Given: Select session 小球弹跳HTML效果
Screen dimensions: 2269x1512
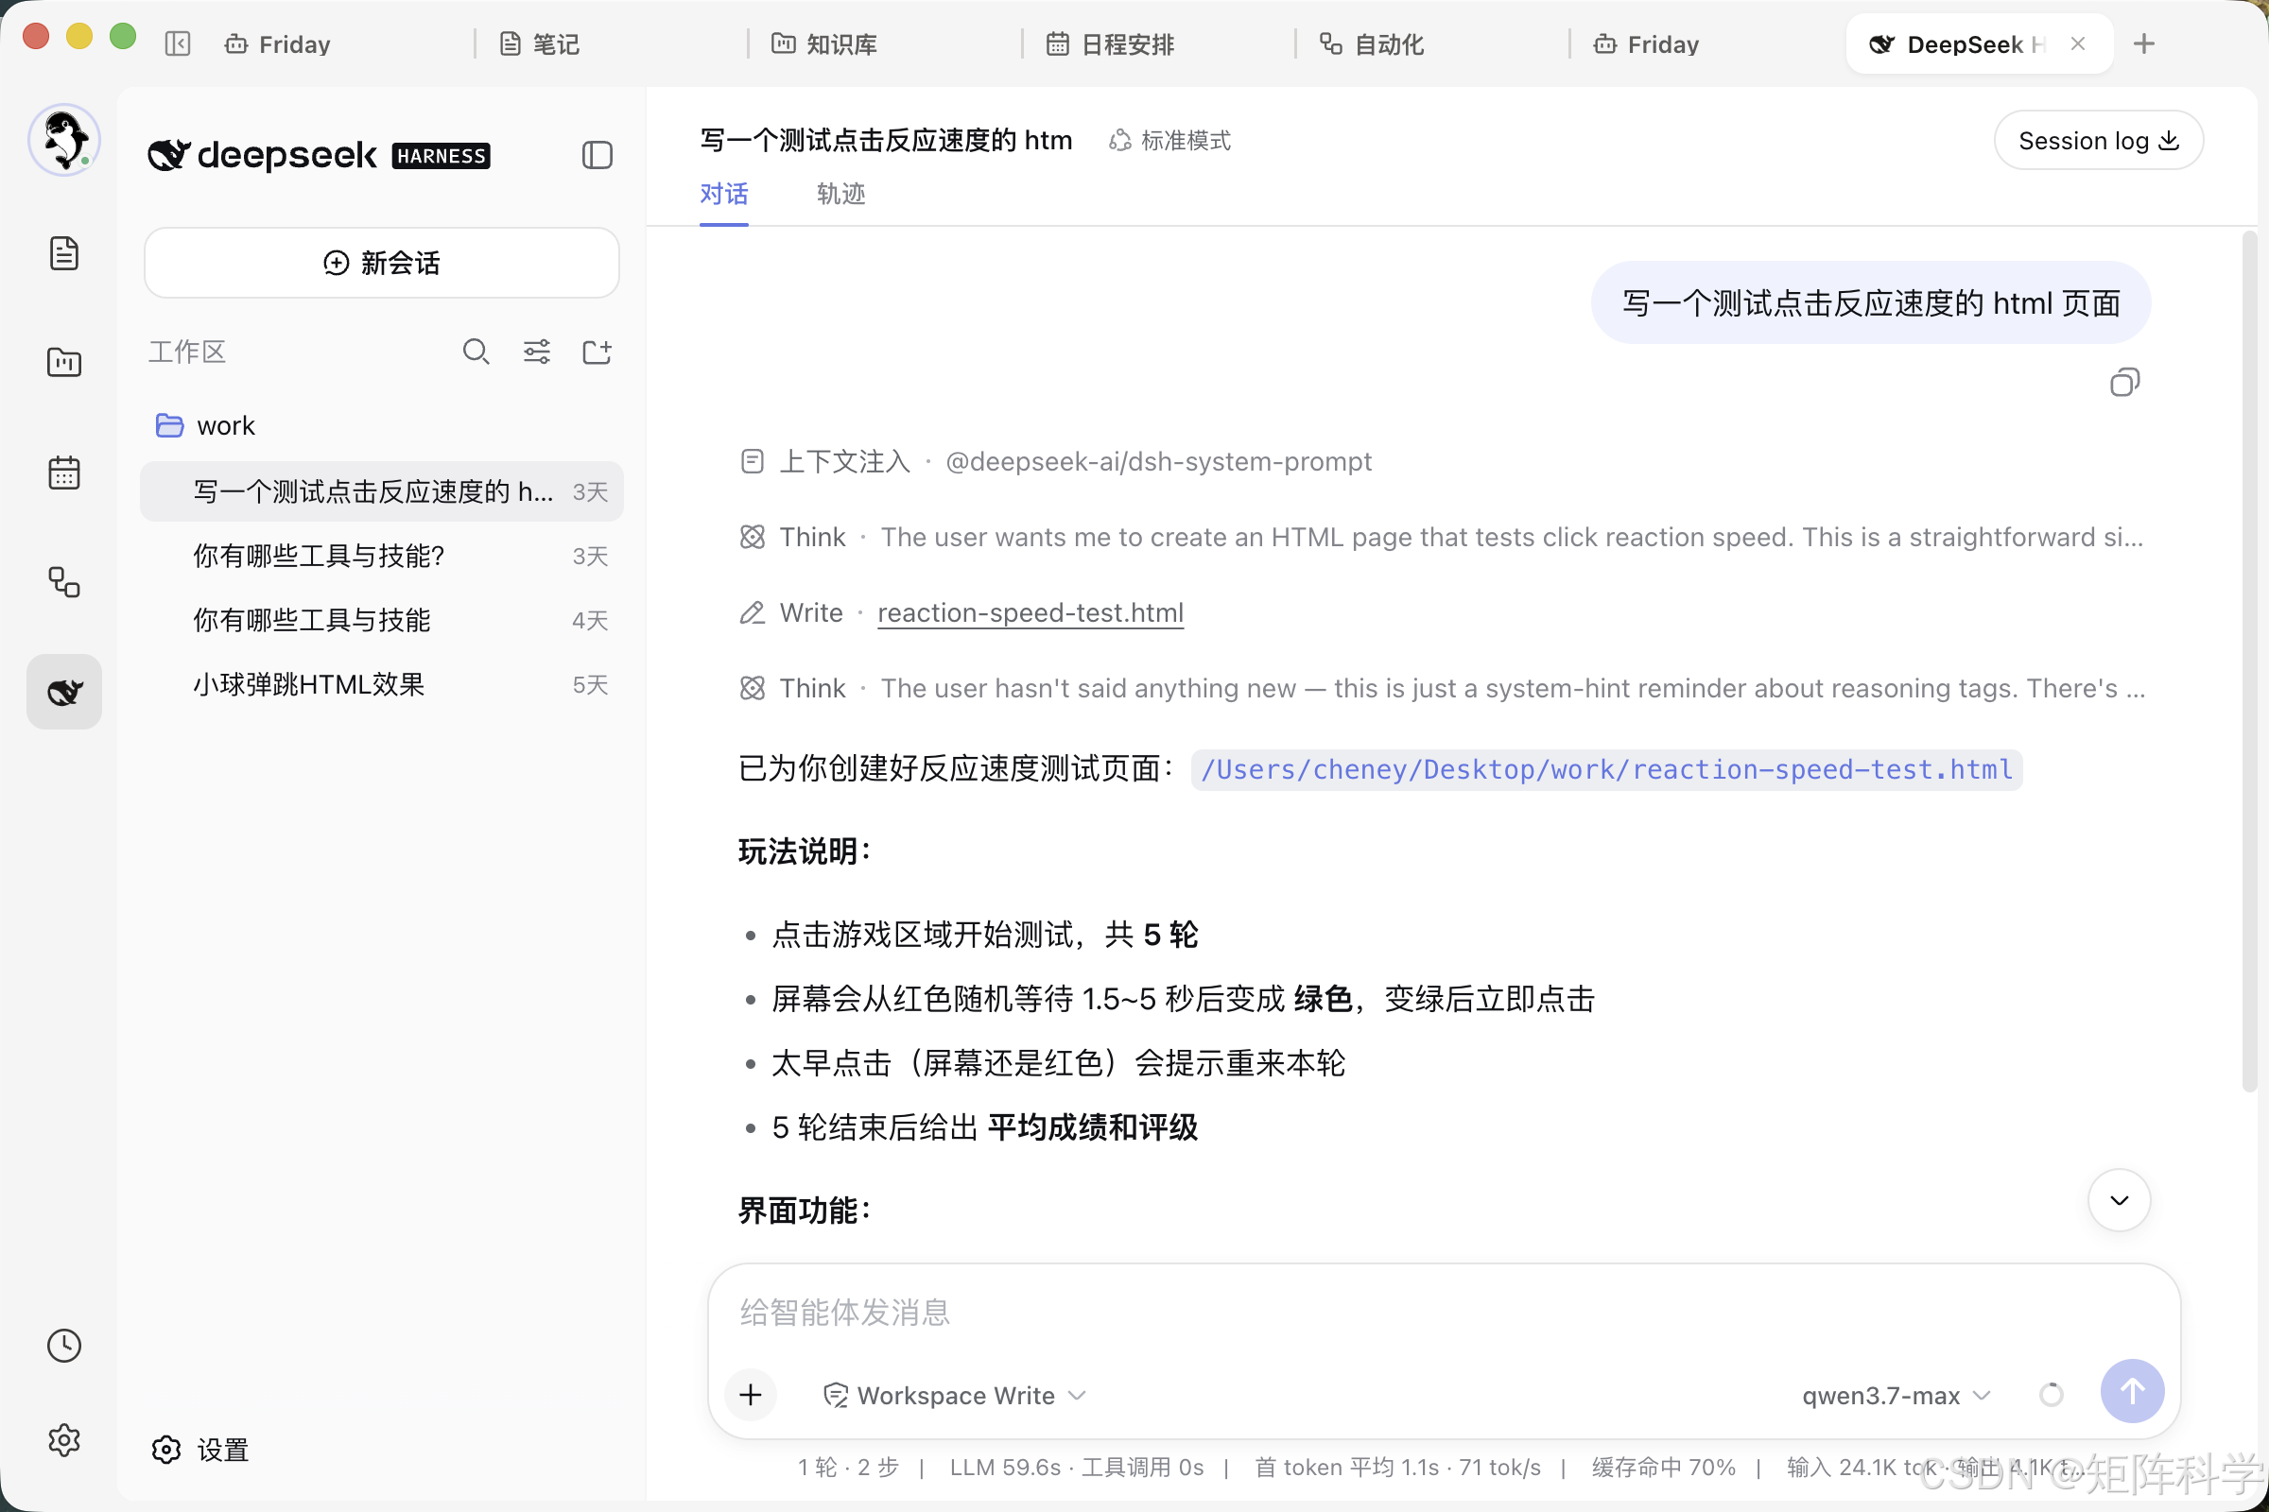Looking at the screenshot, I should [381, 684].
